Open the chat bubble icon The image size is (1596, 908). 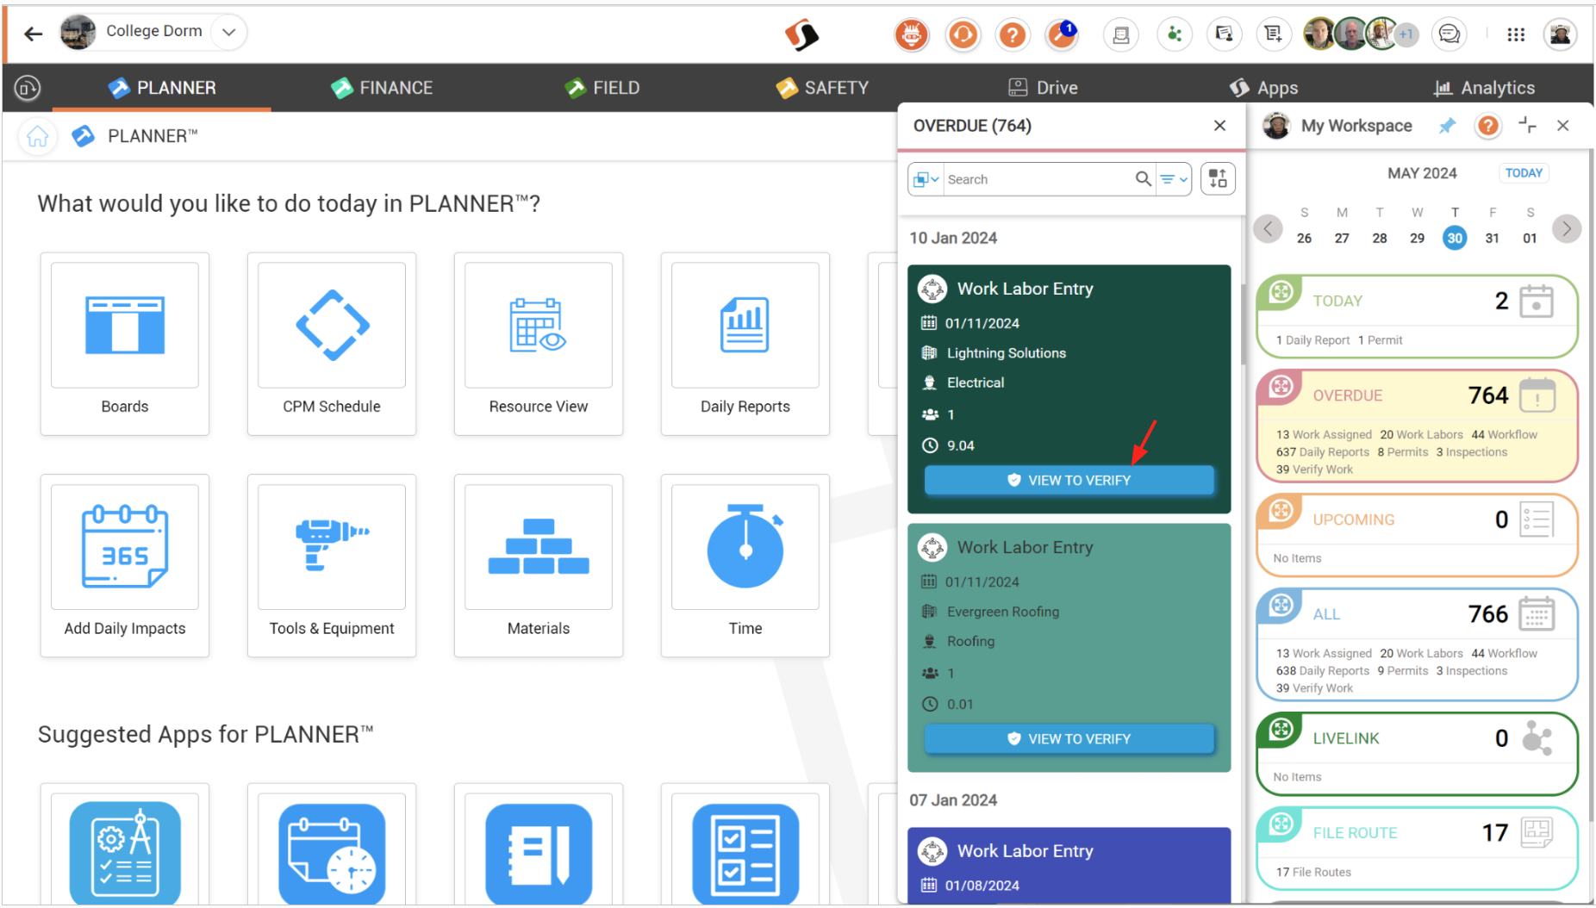(x=1449, y=34)
